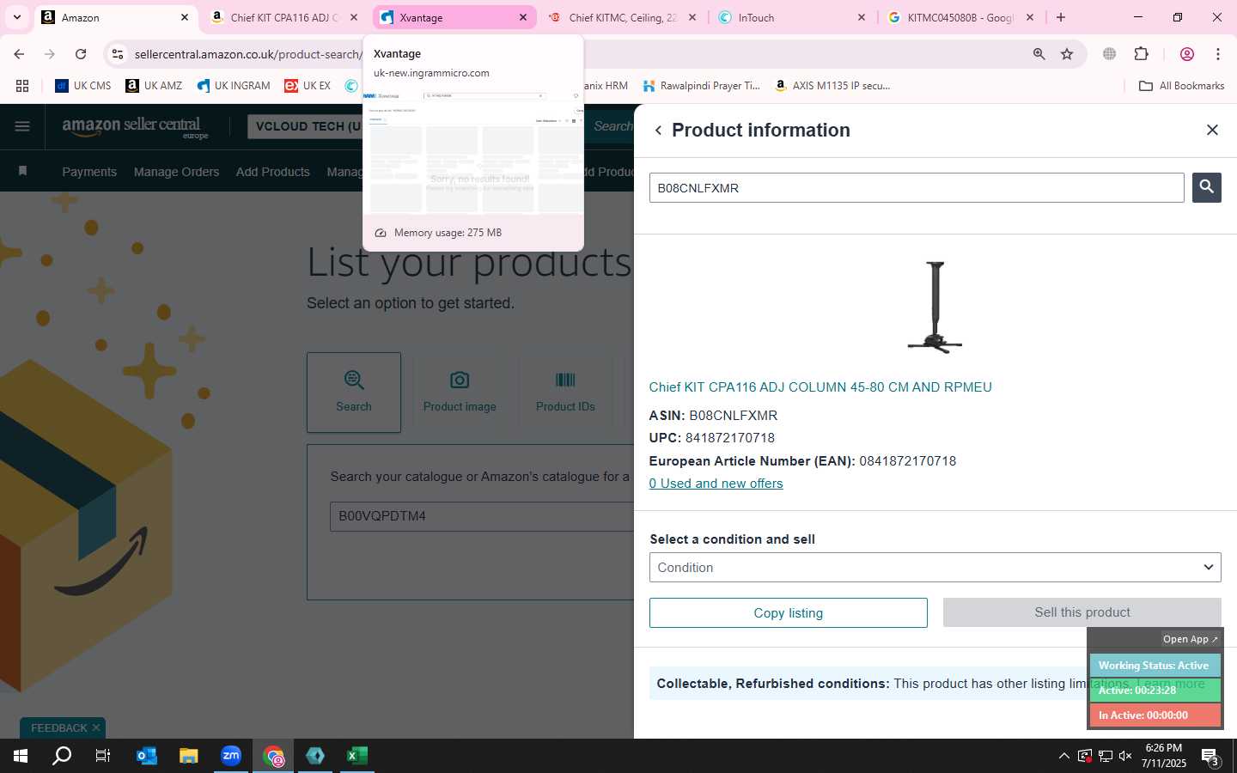Open the Rawalpindi Prayer Ti... bookmark
The height and width of the screenshot is (773, 1237).
tap(702, 86)
